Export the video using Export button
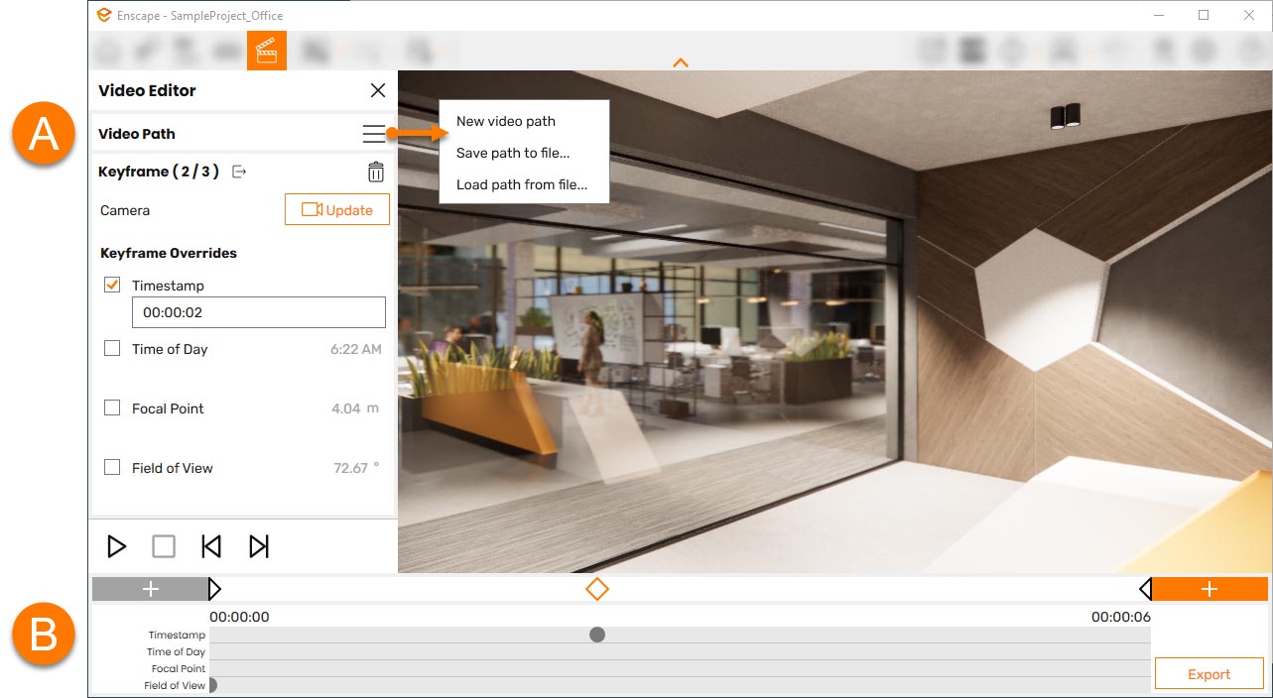This screenshot has width=1273, height=698. [1209, 673]
